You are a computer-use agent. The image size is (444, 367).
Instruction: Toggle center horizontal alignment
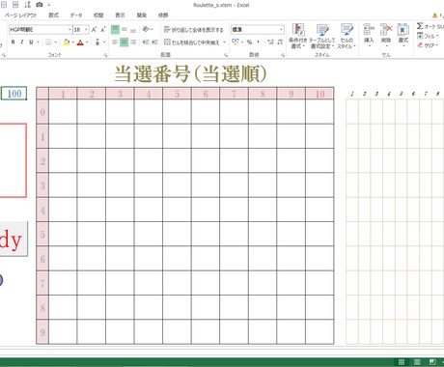(x=125, y=42)
